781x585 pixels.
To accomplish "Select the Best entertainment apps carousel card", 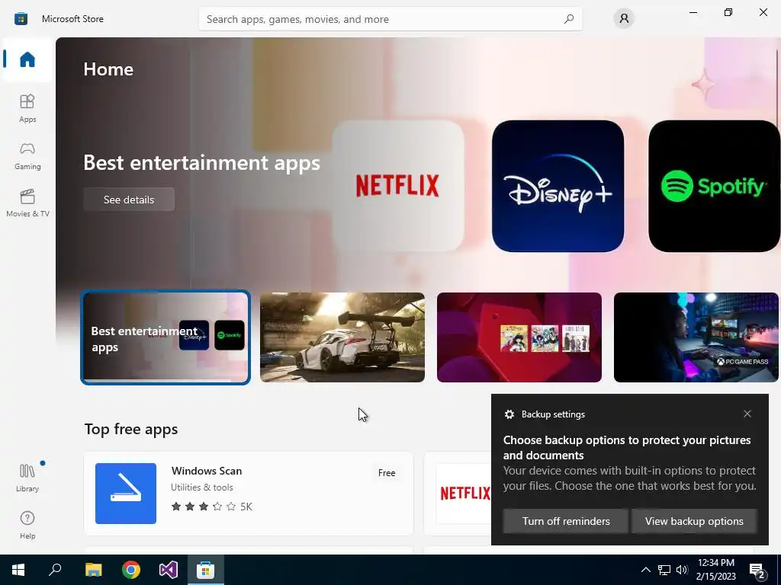I will click(x=166, y=337).
